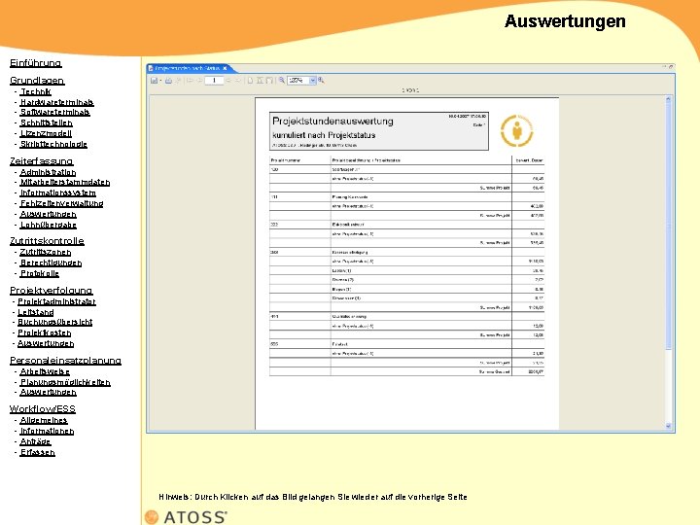Click the zoom out magnifier icon
The width and height of the screenshot is (700, 525).
[282, 81]
